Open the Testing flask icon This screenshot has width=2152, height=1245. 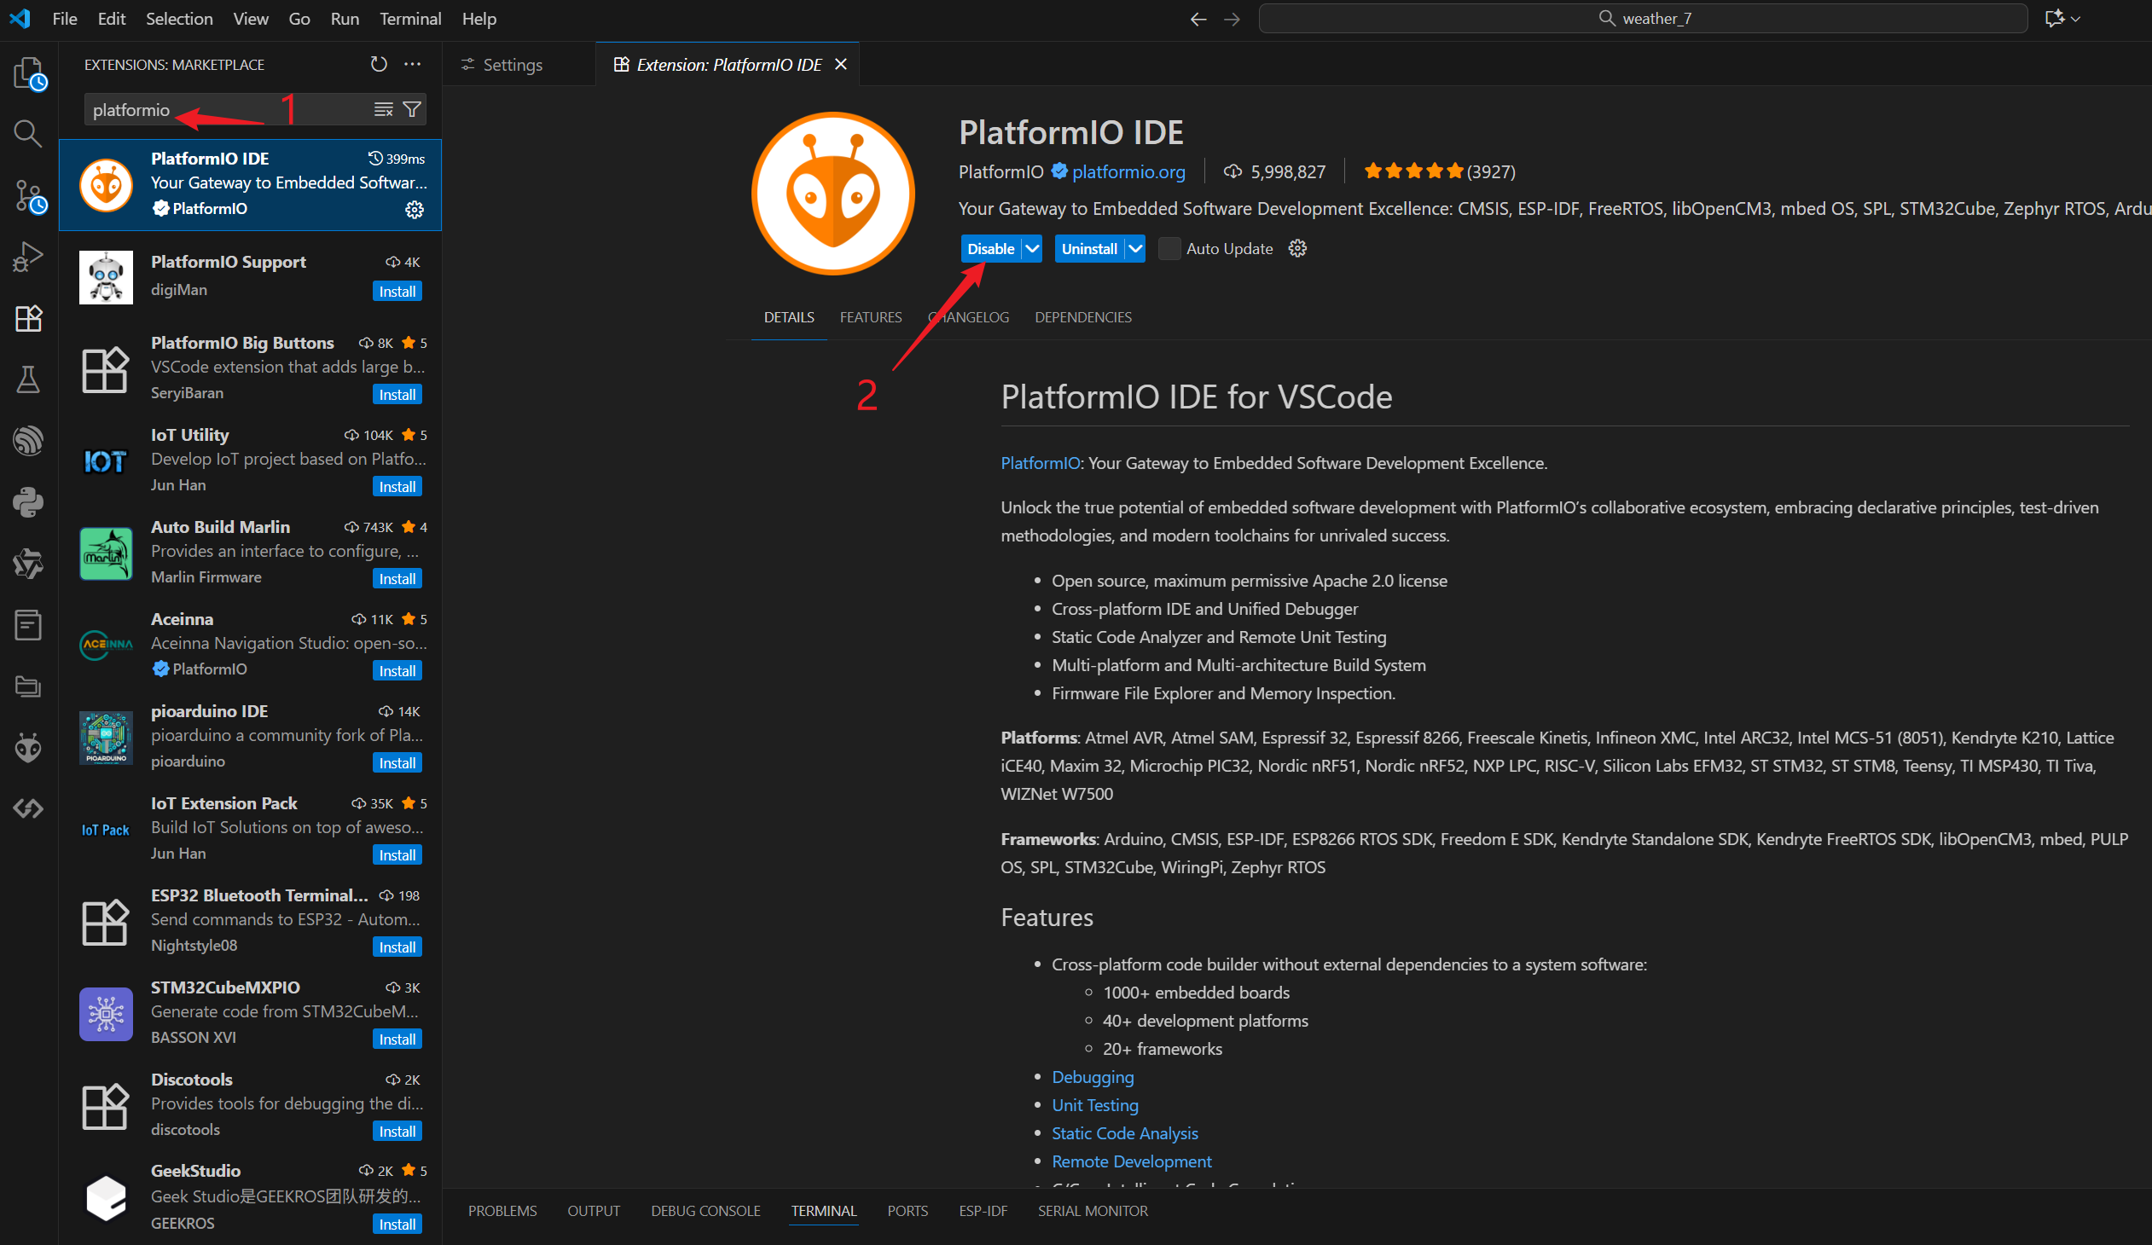coord(28,379)
